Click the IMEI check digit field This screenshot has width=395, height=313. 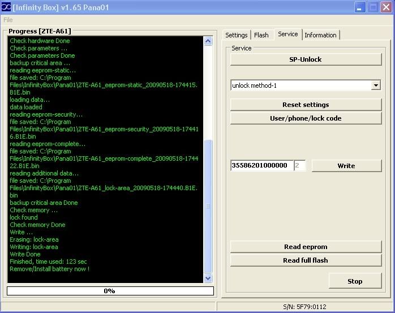300,165
